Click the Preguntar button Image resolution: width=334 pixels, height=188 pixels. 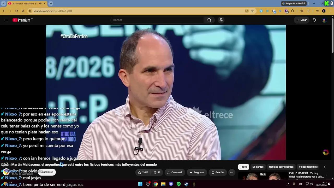coord(197,172)
